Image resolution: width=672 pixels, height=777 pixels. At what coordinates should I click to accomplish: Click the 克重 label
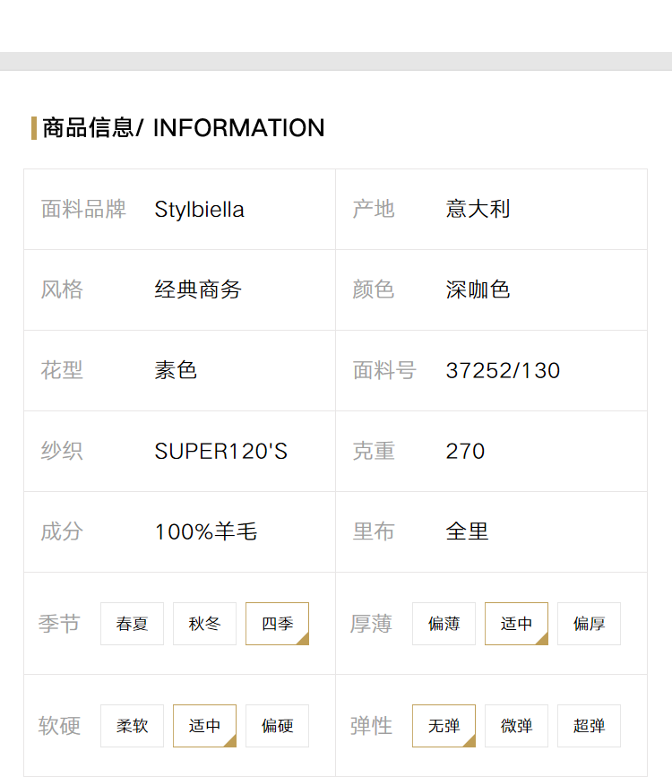pyautogui.click(x=374, y=451)
